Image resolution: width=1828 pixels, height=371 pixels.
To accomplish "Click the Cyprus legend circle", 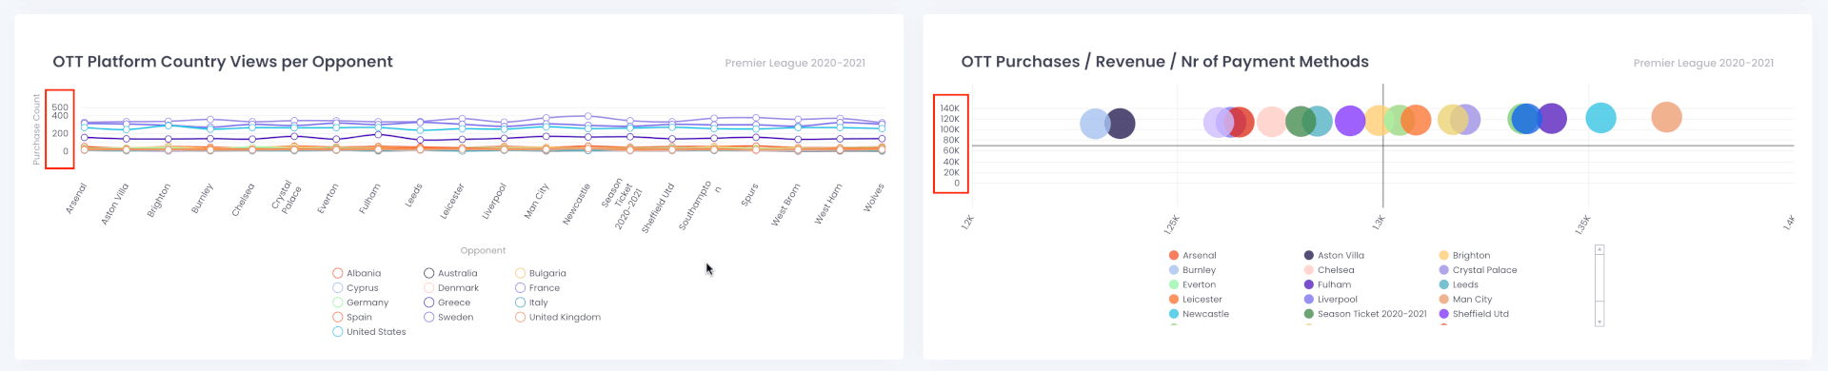I will pyautogui.click(x=338, y=288).
